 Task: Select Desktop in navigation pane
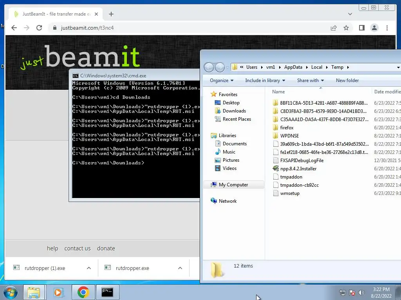click(231, 103)
